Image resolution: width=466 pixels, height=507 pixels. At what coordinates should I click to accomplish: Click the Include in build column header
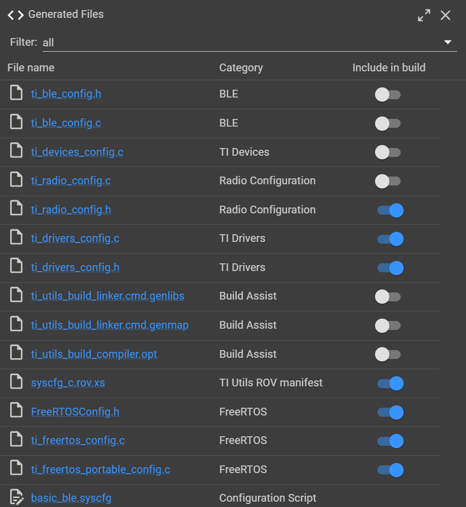[x=389, y=67]
